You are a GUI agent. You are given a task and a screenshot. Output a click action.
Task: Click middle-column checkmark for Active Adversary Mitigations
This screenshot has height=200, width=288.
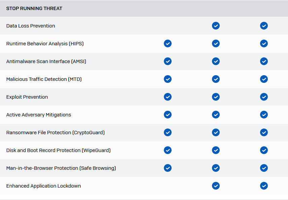coord(216,115)
